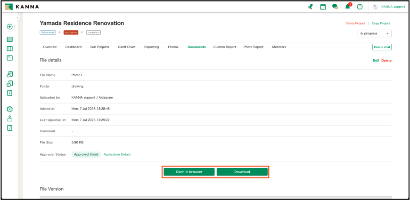Click the Open in browser button
This screenshot has width=410, height=200.
[189, 172]
